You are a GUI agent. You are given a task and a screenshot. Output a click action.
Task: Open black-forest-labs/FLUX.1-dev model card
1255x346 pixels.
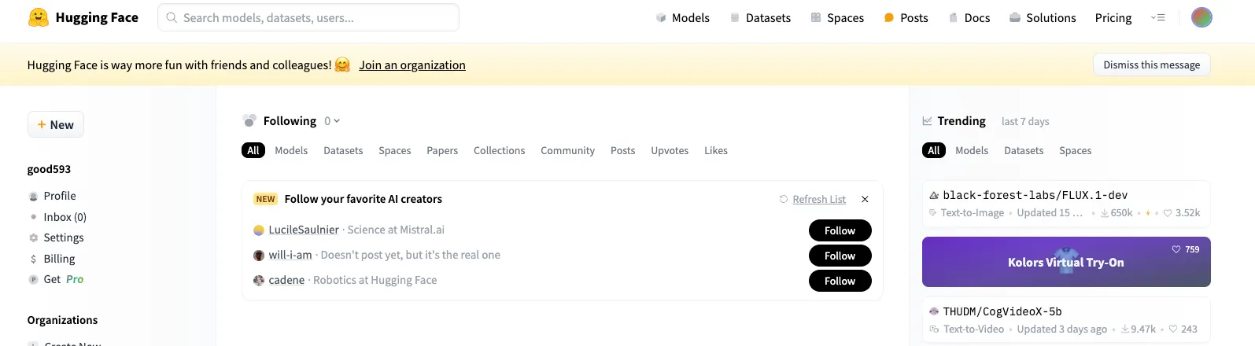[x=1066, y=204]
